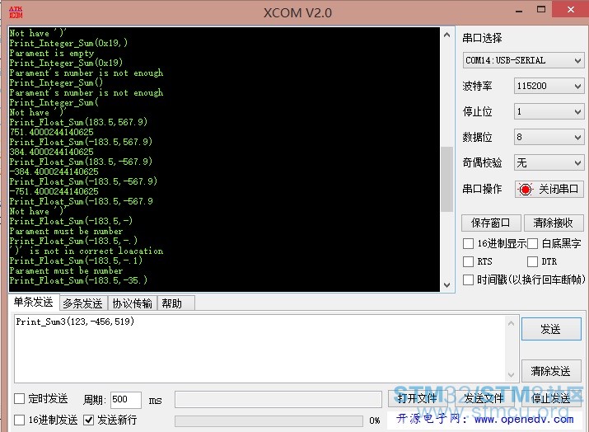Toggle the RTS checkbox

pyautogui.click(x=468, y=261)
